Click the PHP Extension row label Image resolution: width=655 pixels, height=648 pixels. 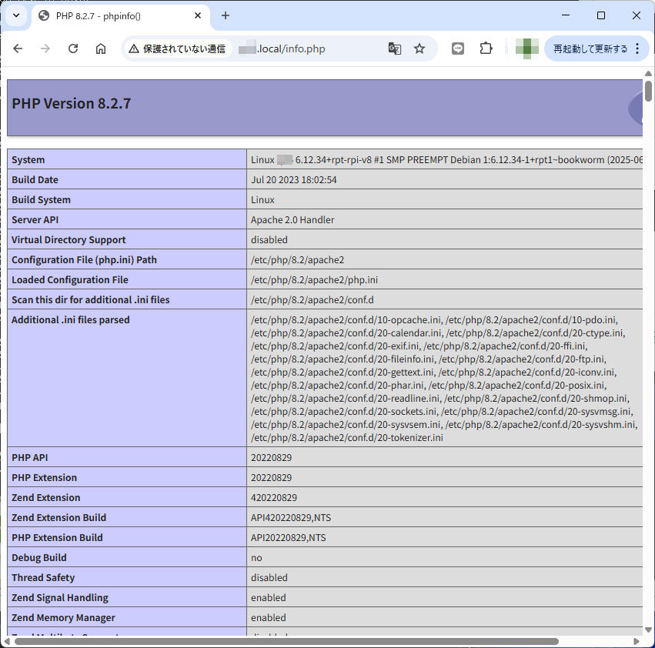[45, 478]
